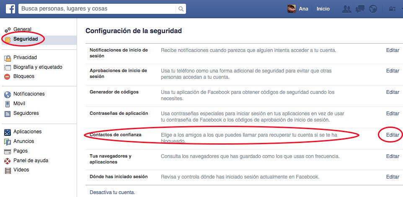The width and height of the screenshot is (403, 197).
Task: Click the search magnifier icon
Action: tap(181, 9)
